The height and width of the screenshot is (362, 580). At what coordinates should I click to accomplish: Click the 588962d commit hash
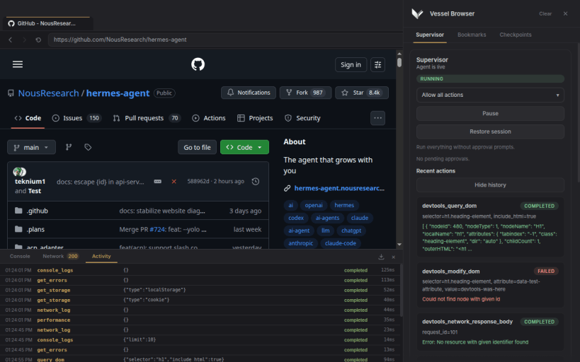coord(198,182)
